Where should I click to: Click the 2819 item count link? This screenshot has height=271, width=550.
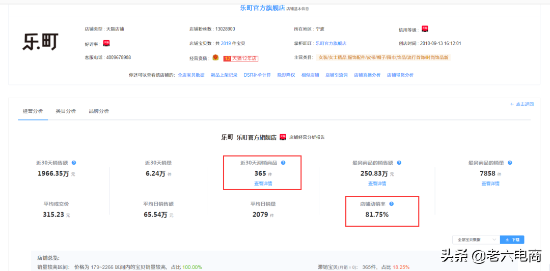[x=226, y=43]
